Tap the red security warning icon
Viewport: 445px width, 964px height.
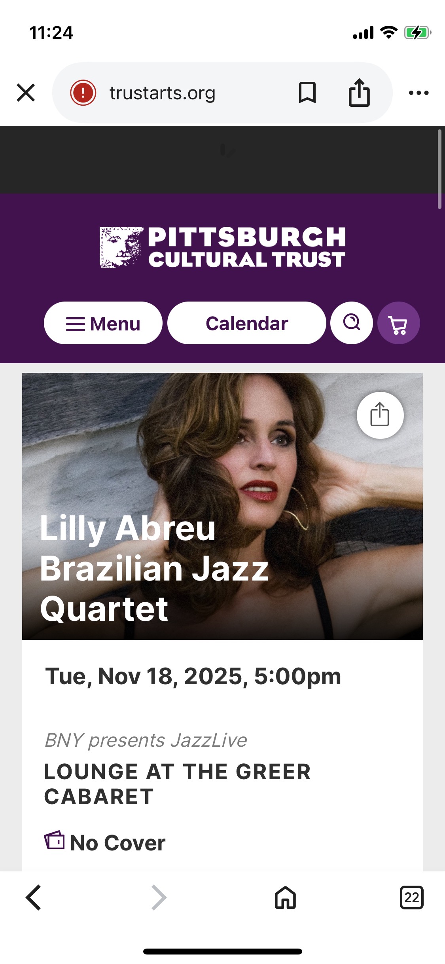[x=83, y=93]
